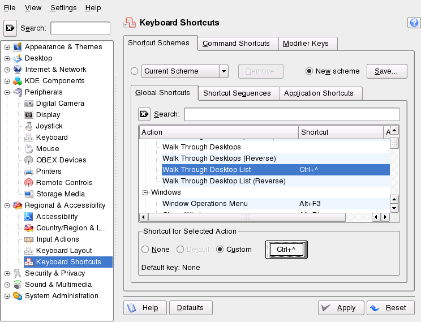Select the Current Scheme radio button
Screen dimensions: 421x322
pos(134,71)
